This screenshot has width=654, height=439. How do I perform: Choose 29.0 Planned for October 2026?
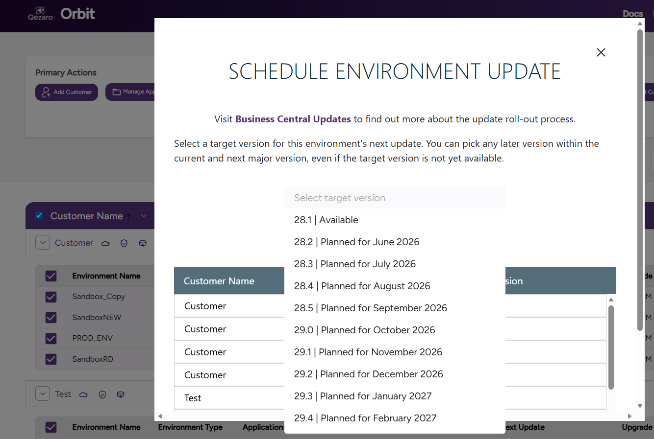click(395, 330)
